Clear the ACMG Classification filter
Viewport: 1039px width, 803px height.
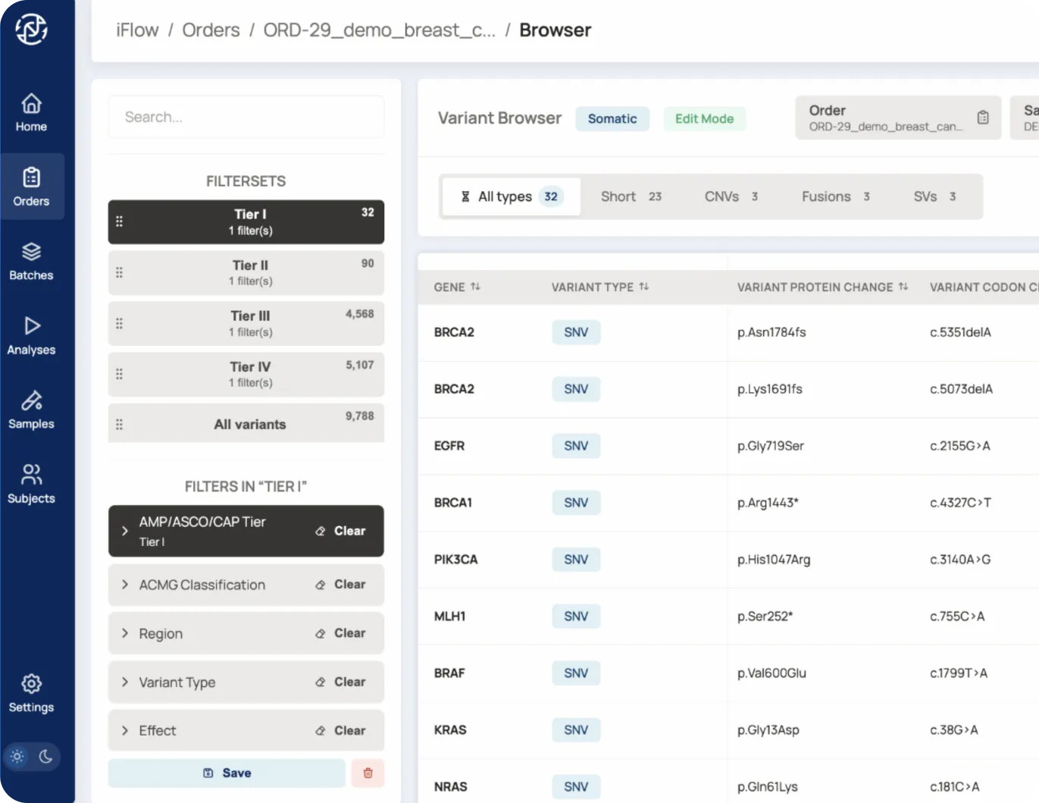coord(340,585)
